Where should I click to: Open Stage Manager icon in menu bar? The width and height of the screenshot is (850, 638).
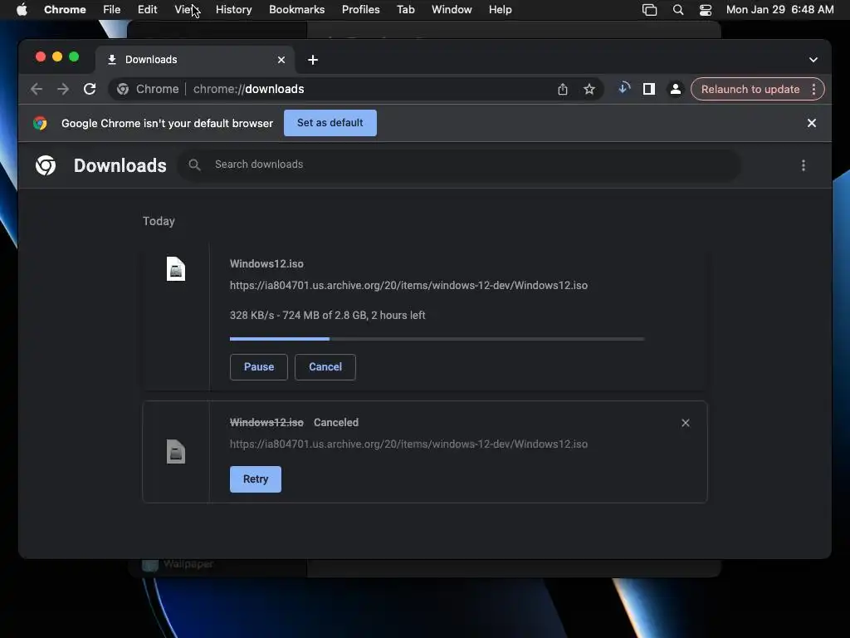[x=649, y=9]
